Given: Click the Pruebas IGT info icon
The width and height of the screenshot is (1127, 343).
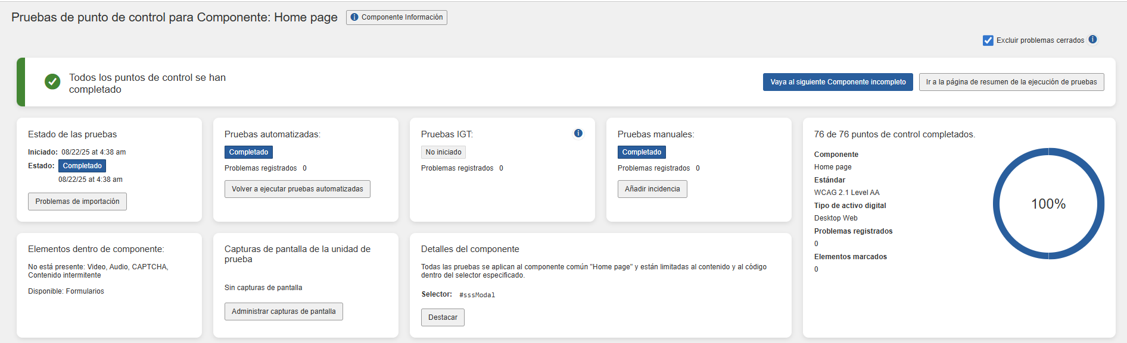Looking at the screenshot, I should tap(578, 133).
